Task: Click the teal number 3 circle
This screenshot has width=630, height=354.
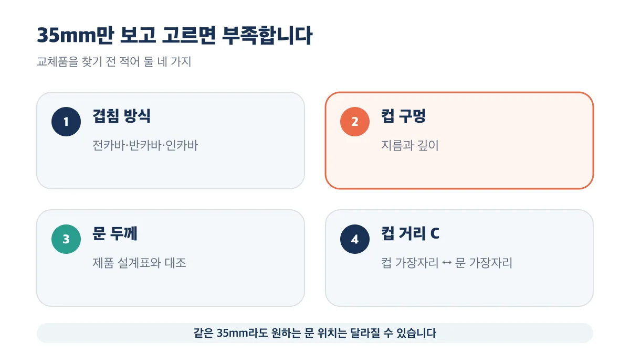Action: click(x=66, y=239)
